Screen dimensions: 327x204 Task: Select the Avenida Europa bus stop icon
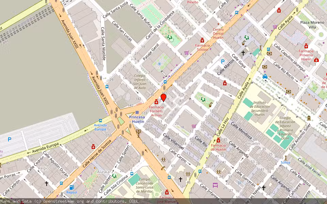[100, 121]
